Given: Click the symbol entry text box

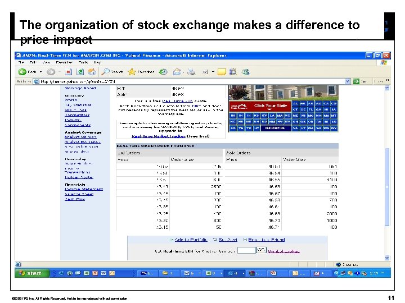Looking at the screenshot, I should (x=246, y=250).
